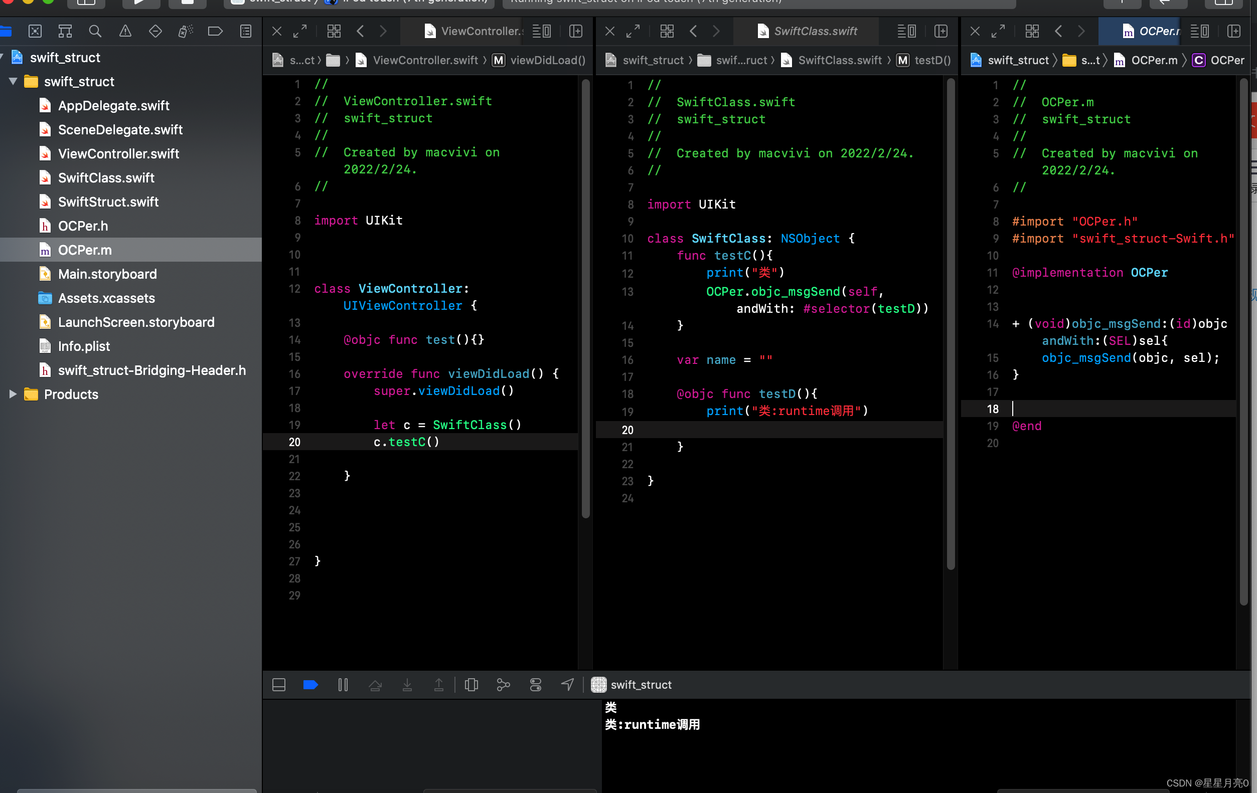Open SwiftClass.swift jump bar segment

(831, 61)
